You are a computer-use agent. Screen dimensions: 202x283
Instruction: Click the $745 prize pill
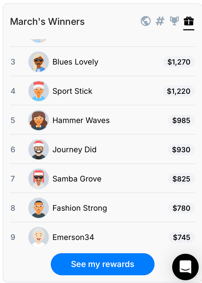point(182,237)
